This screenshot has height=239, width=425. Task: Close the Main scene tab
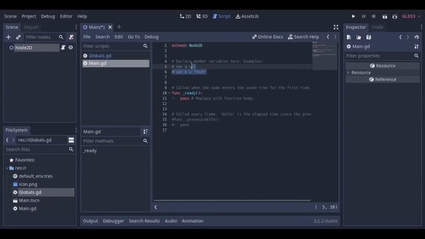point(110,27)
